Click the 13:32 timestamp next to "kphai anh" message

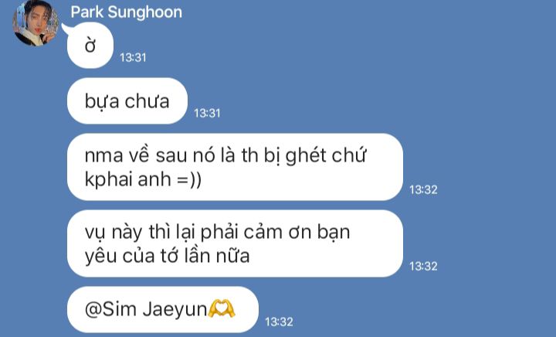pyautogui.click(x=423, y=190)
